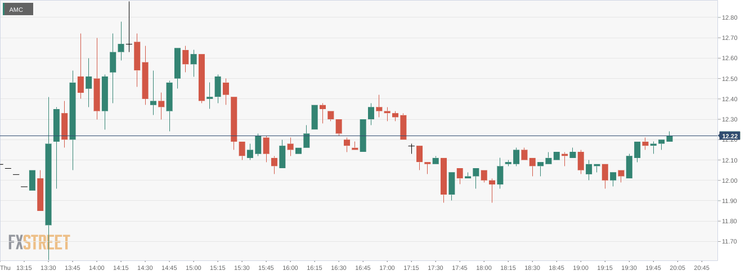The image size is (754, 275).
Task: Pick the 15:00 mark on time axis
Action: tap(194, 268)
